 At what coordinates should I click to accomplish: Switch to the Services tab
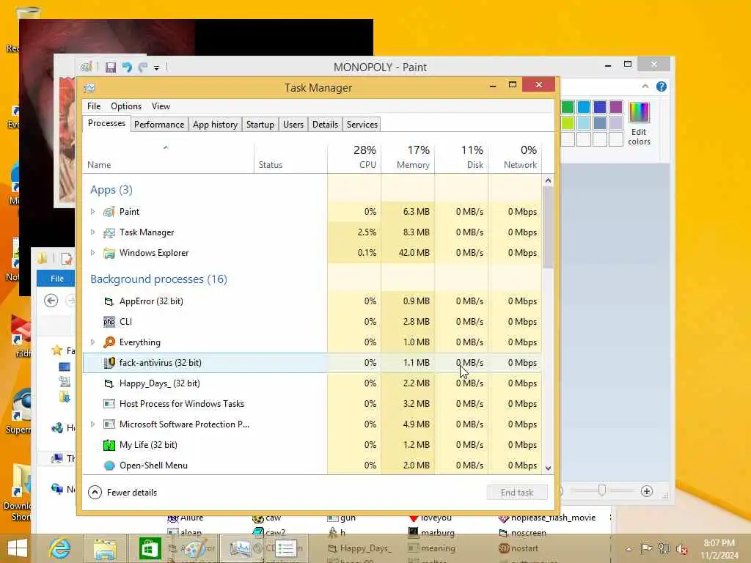pyautogui.click(x=362, y=125)
